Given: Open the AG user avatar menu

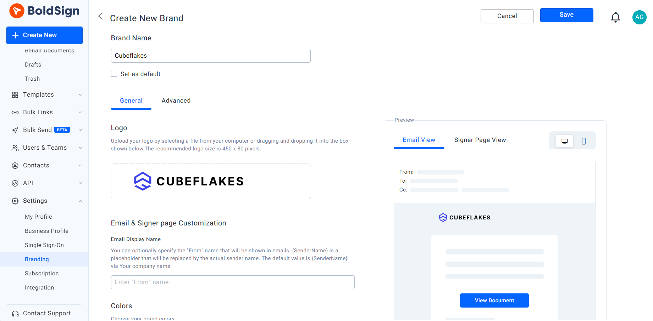Looking at the screenshot, I should point(639,17).
